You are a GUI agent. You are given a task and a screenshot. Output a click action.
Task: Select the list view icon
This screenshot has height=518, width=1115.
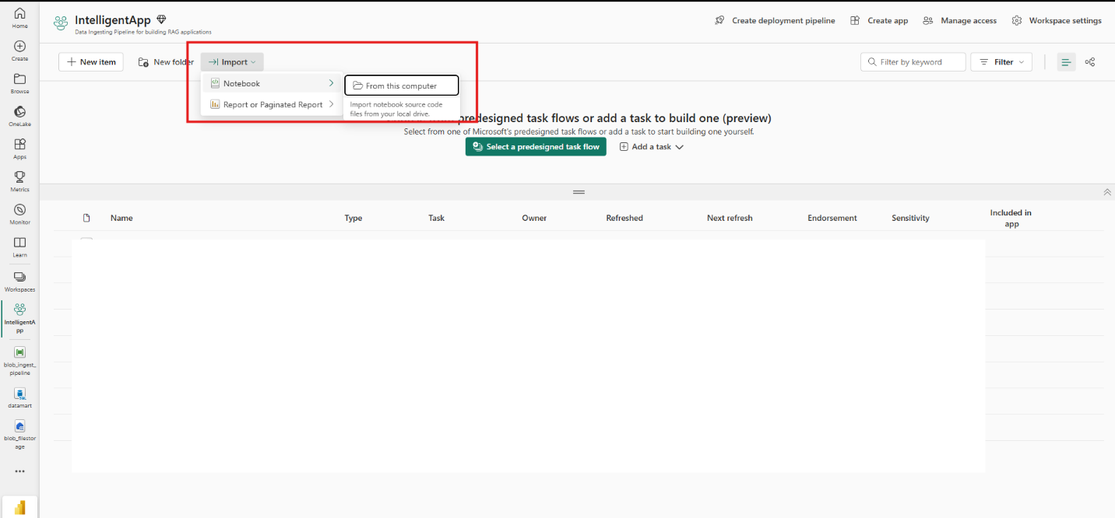1066,62
